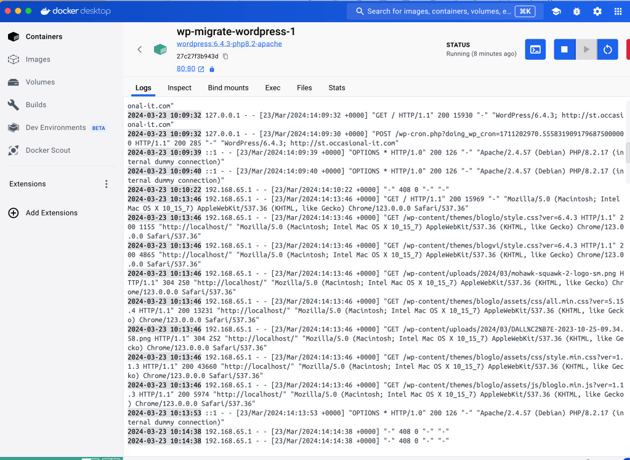Open Docker Desktop settings gear
Viewport: 630px width, 460px height.
[597, 11]
